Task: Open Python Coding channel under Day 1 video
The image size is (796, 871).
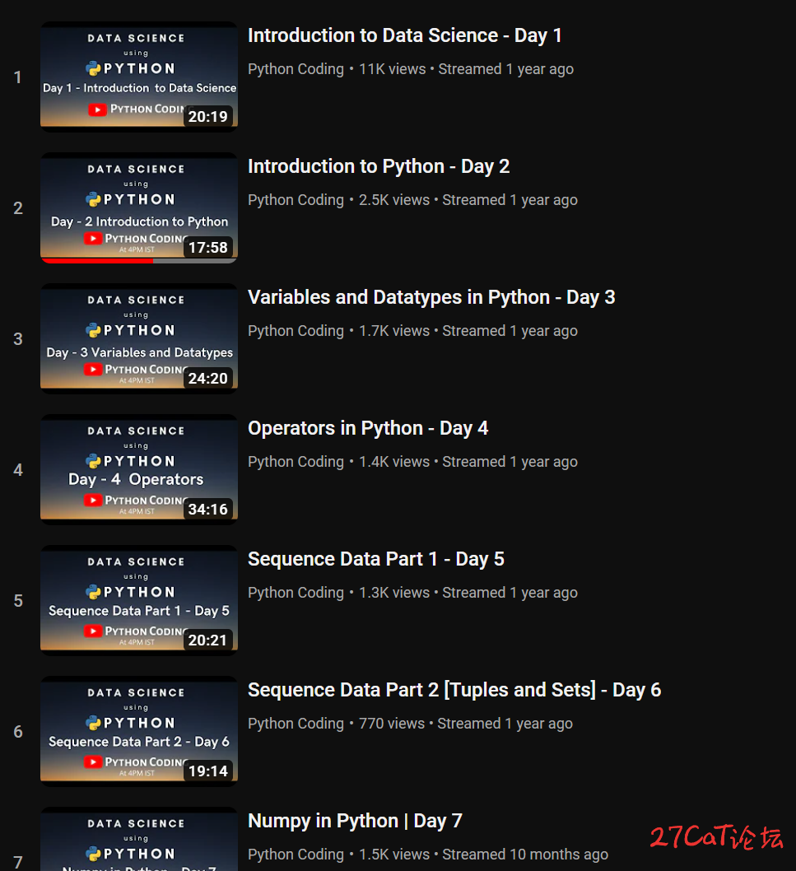Action: coord(296,69)
